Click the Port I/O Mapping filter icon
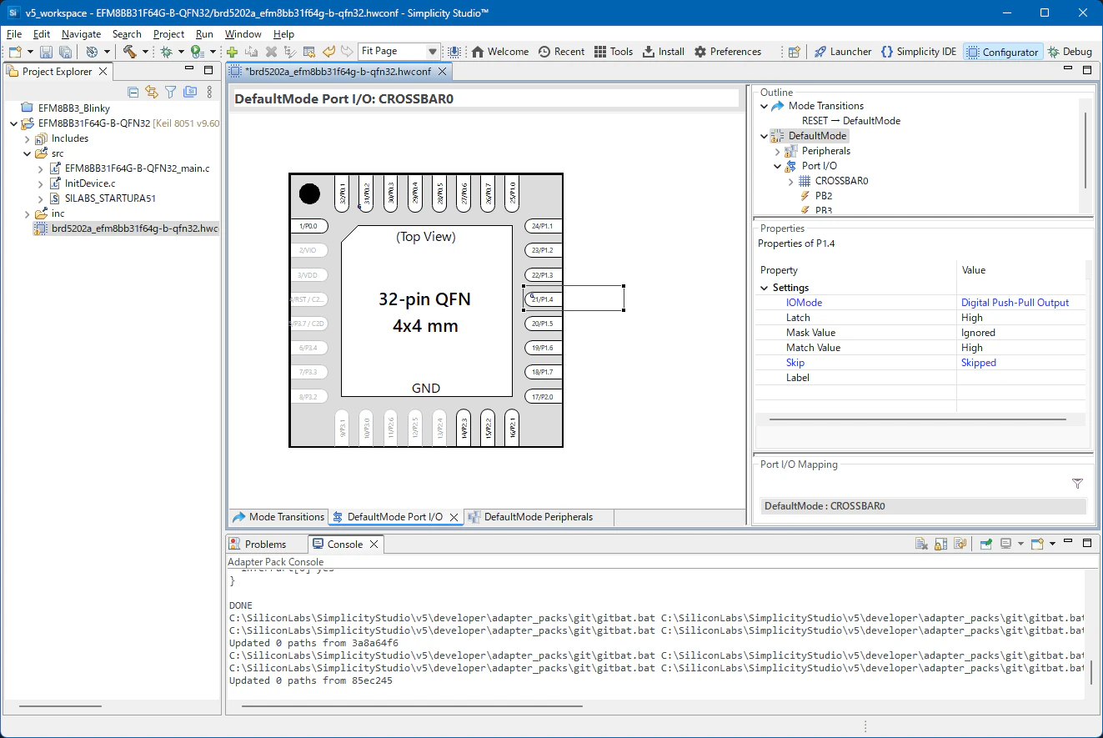1103x738 pixels. click(1077, 484)
